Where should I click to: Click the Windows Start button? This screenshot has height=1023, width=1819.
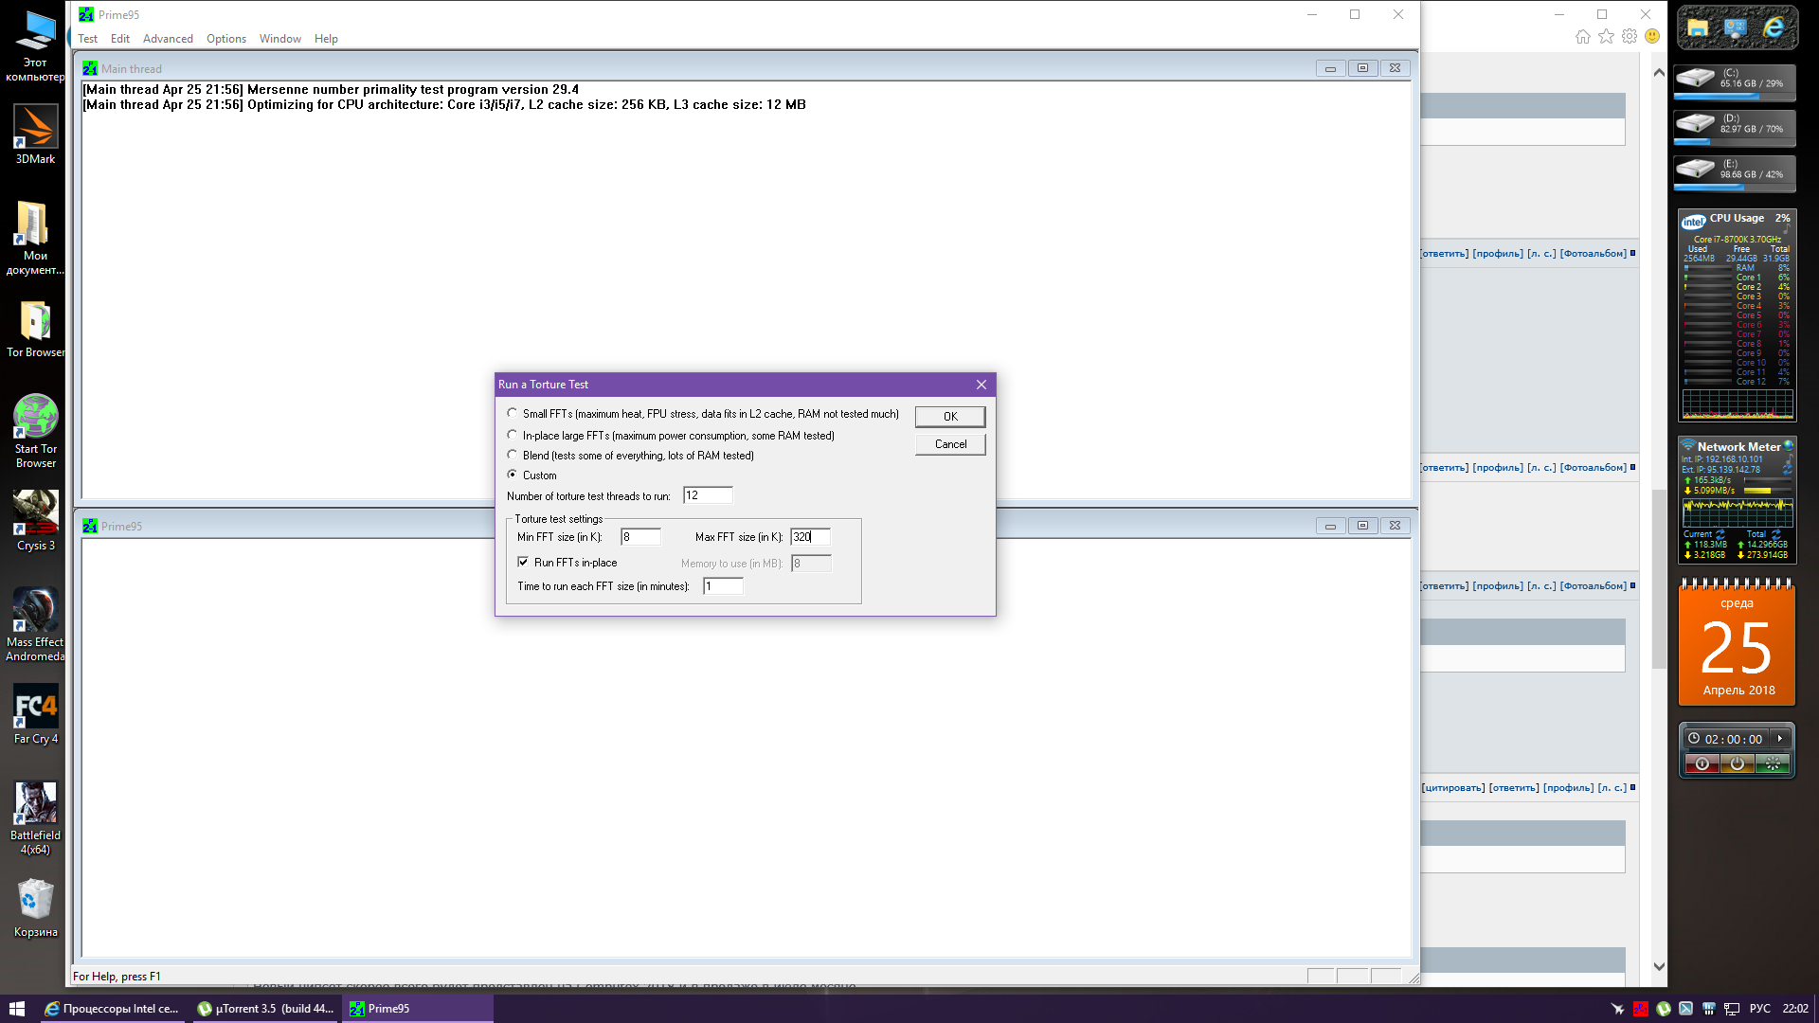pos(16,1009)
